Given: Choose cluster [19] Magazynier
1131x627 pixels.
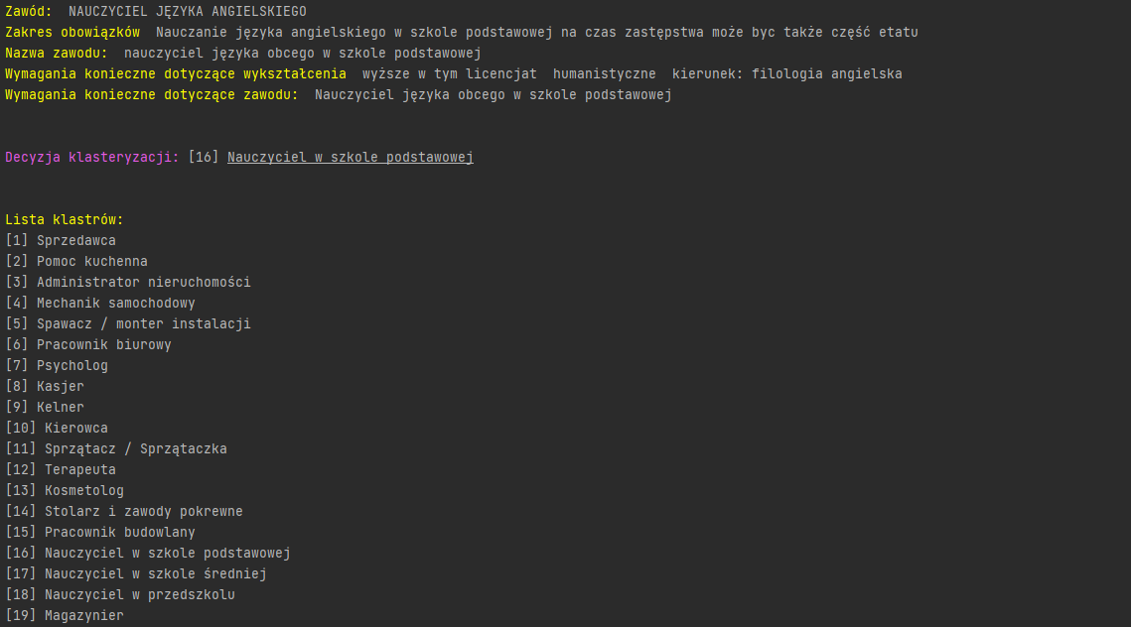Looking at the screenshot, I should pos(83,616).
